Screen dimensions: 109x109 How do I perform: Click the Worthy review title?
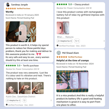[10, 12]
